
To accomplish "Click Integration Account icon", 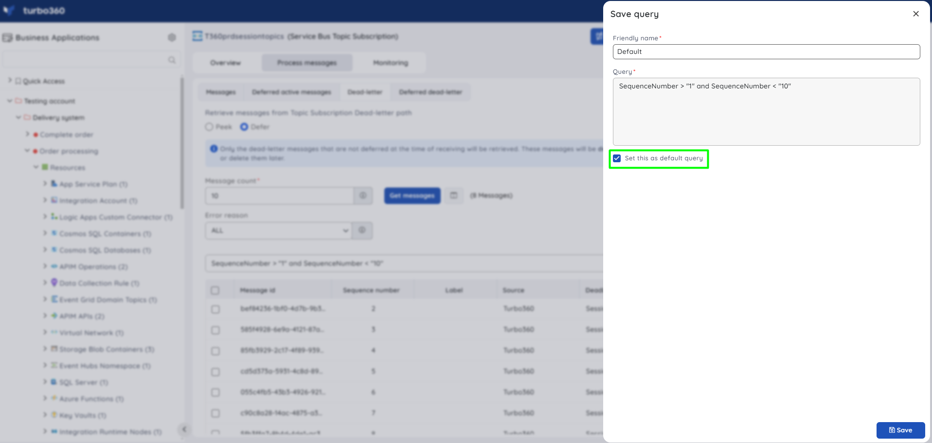I will coord(54,200).
